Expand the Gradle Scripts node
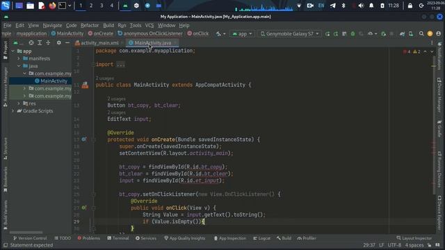This screenshot has width=445, height=250. tap(13, 111)
